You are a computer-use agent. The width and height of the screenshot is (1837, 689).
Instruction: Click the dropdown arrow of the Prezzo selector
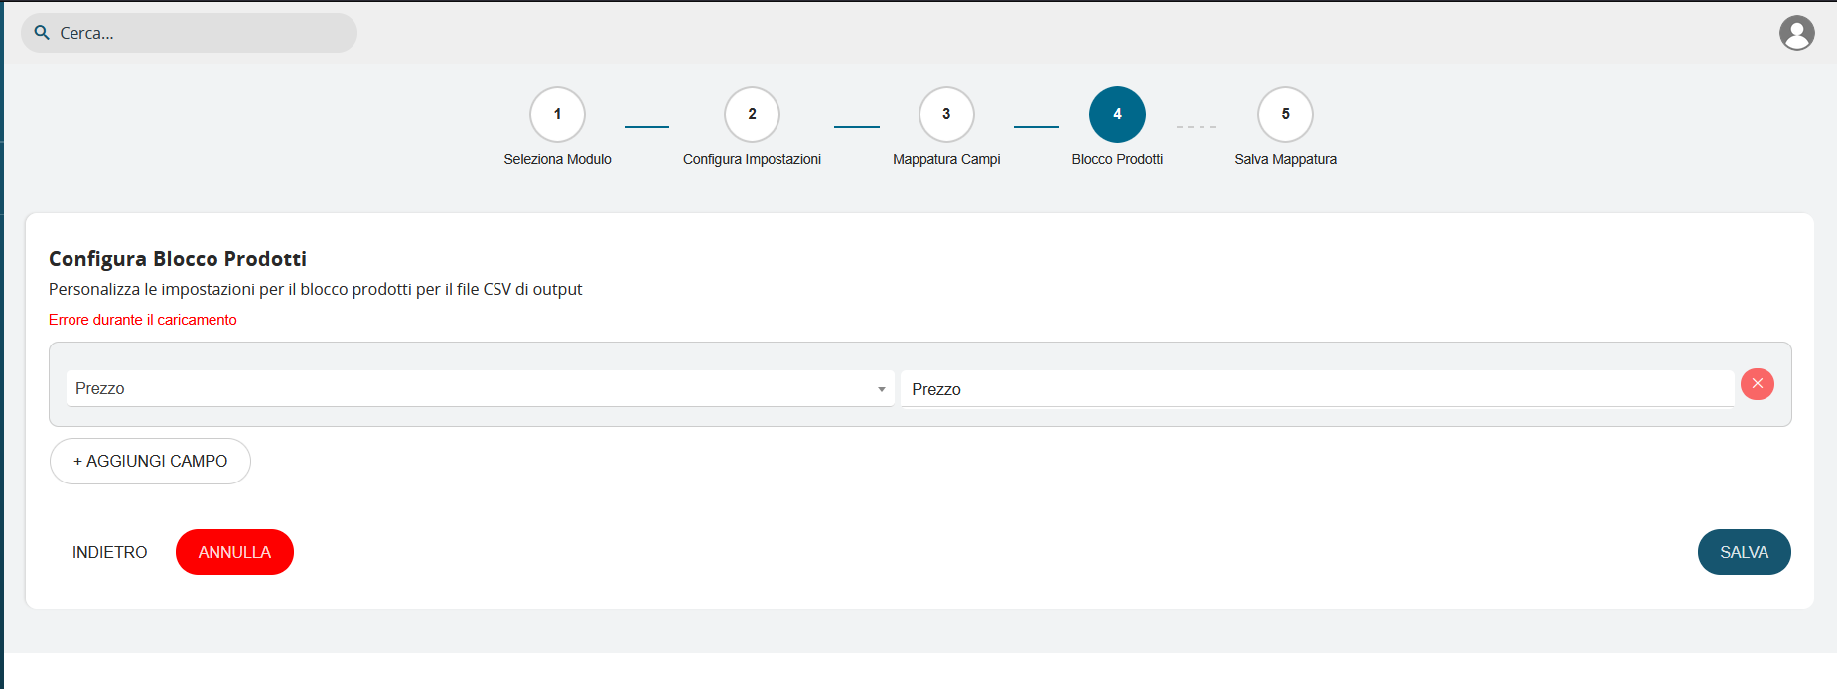(881, 389)
